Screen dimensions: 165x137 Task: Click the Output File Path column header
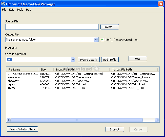pos(134,70)
